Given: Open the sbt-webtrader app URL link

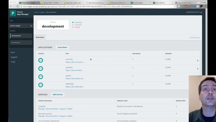Looking at the screenshot, I should (75, 87).
